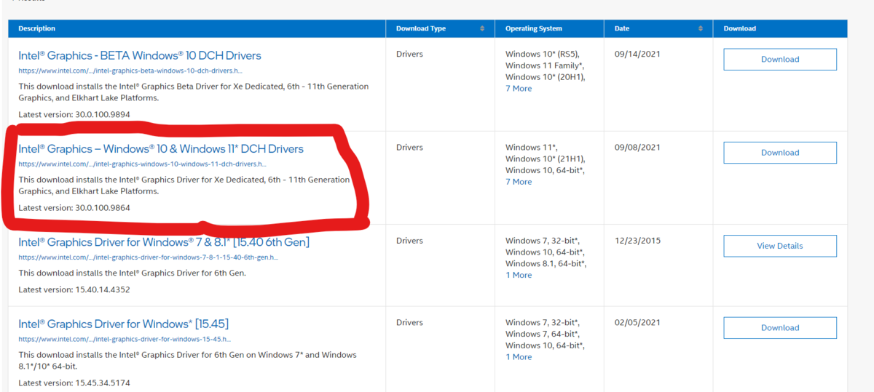Download the BETA Windows 10 DCH driver
This screenshot has width=874, height=392.
coord(780,60)
